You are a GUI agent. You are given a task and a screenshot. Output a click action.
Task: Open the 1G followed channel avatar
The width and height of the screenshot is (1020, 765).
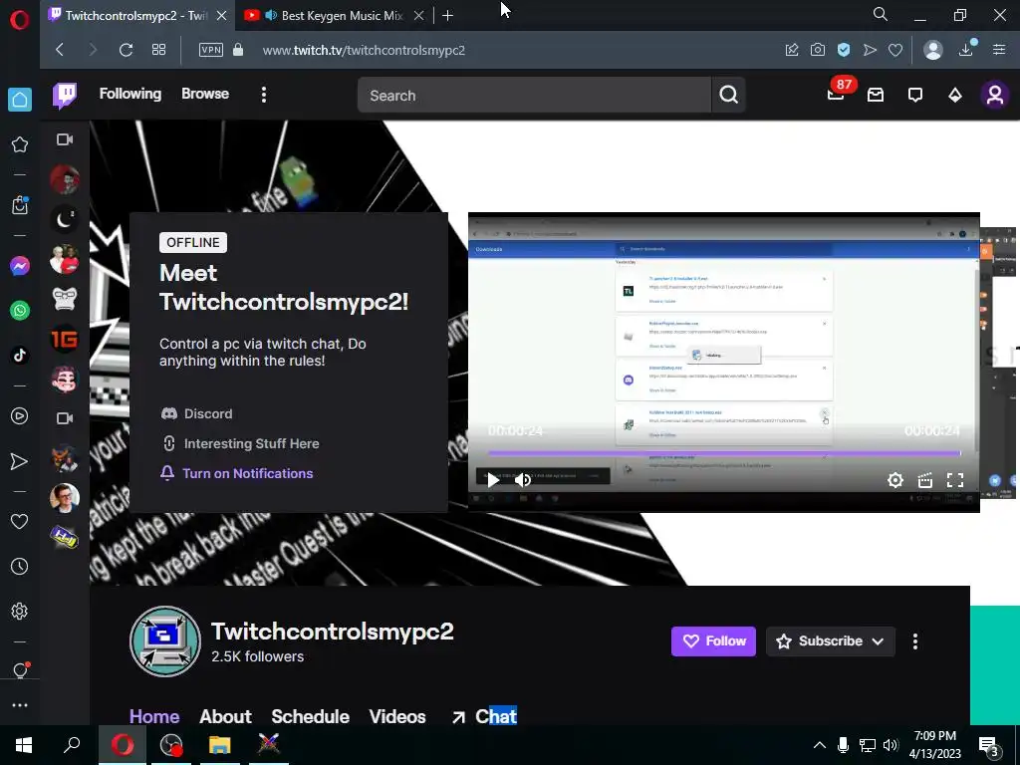click(65, 340)
